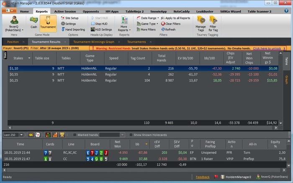
Task: Close the Position report tab
Action: coord(23,42)
